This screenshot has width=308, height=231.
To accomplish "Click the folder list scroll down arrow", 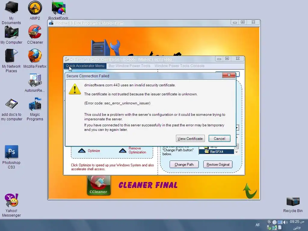I will click(x=236, y=152).
